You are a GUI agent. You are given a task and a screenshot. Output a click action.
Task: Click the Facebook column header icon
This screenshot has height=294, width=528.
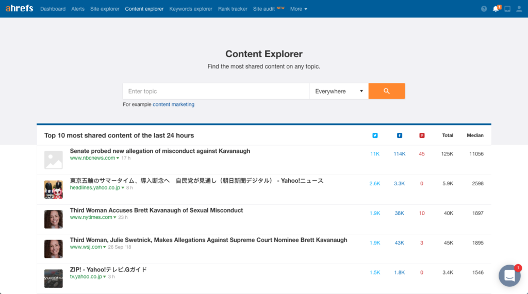click(400, 135)
